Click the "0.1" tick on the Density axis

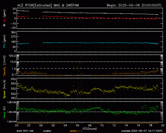14,75
